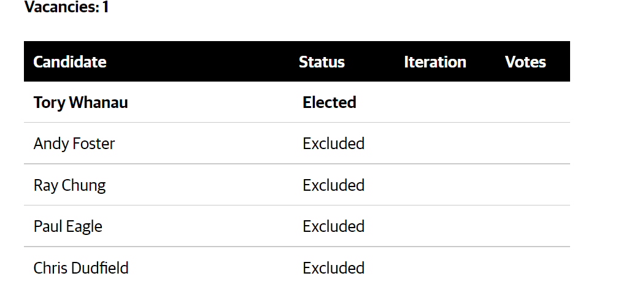The height and width of the screenshot is (284, 629).
Task: Click the Vacancies: 1 heading text
Action: point(67,7)
